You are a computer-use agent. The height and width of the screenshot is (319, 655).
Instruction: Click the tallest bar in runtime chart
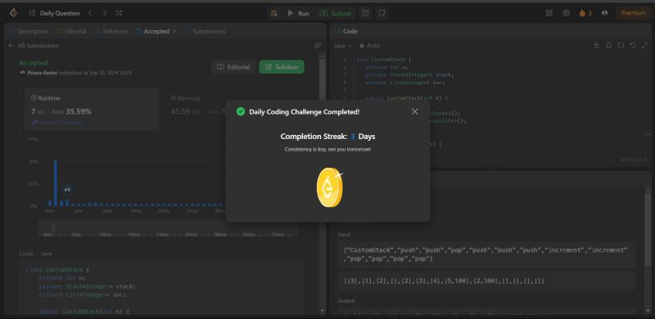(x=56, y=183)
